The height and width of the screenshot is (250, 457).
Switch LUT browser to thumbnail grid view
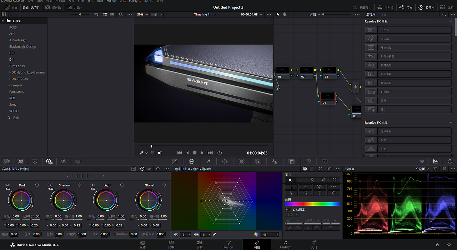pyautogui.click(x=105, y=14)
